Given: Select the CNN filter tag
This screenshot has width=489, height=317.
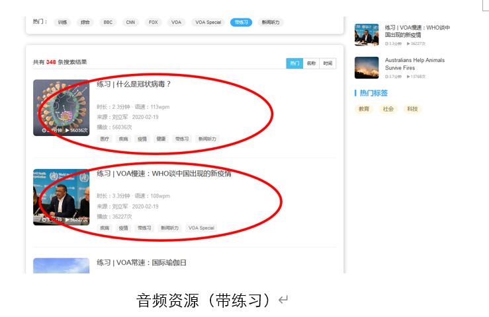Looking at the screenshot, I should click(x=130, y=22).
